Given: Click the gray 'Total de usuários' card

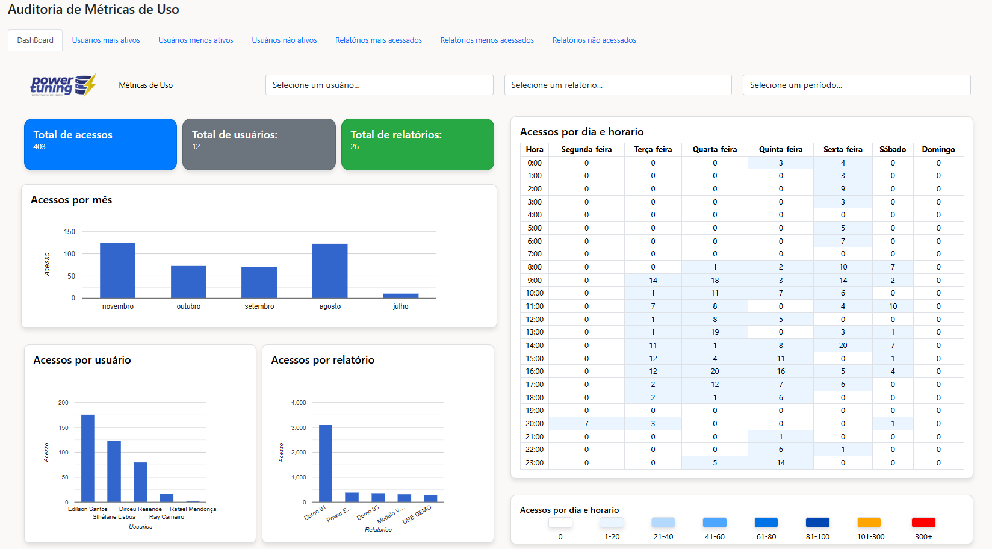Looking at the screenshot, I should tap(259, 144).
